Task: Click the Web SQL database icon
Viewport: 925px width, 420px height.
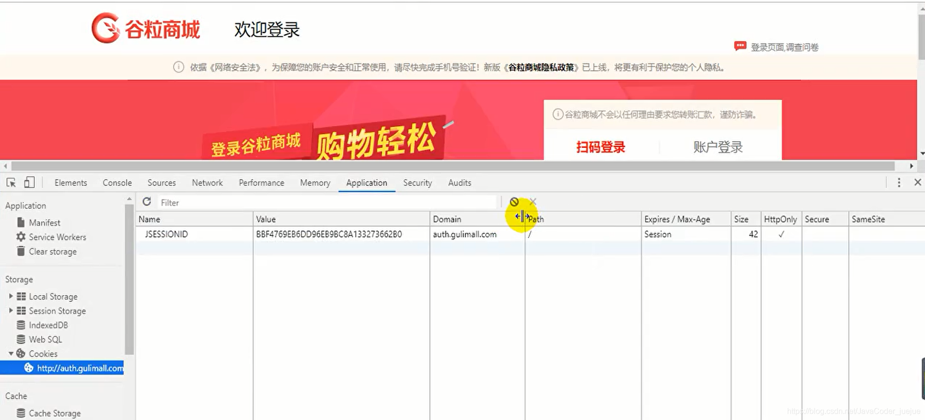Action: [21, 339]
